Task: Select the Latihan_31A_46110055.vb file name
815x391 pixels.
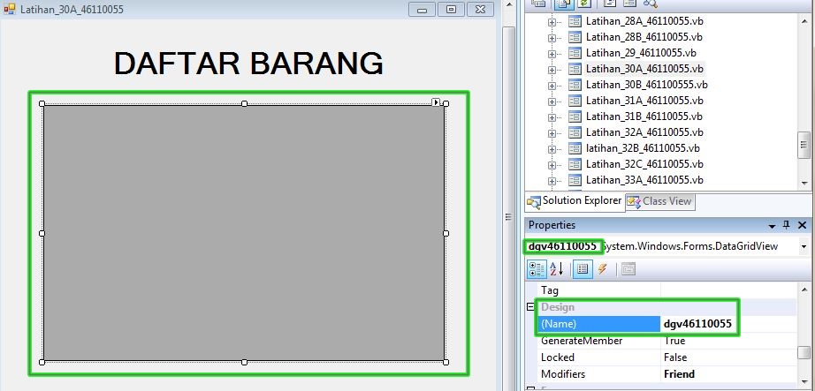Action: 644,101
